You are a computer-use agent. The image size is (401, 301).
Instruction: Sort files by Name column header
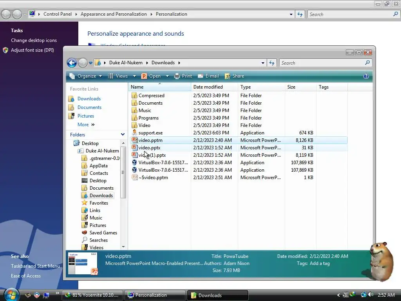click(160, 87)
